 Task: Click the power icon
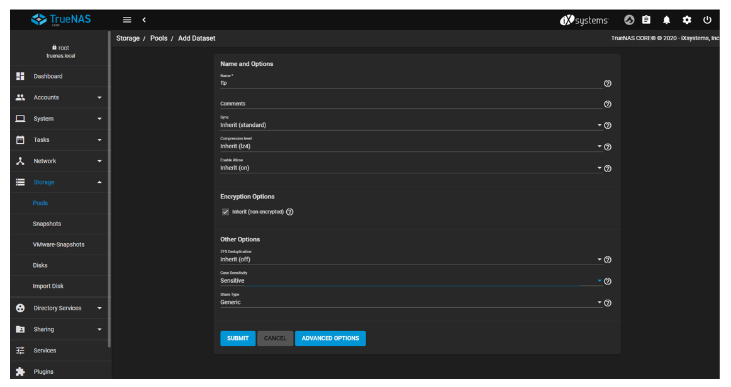707,19
